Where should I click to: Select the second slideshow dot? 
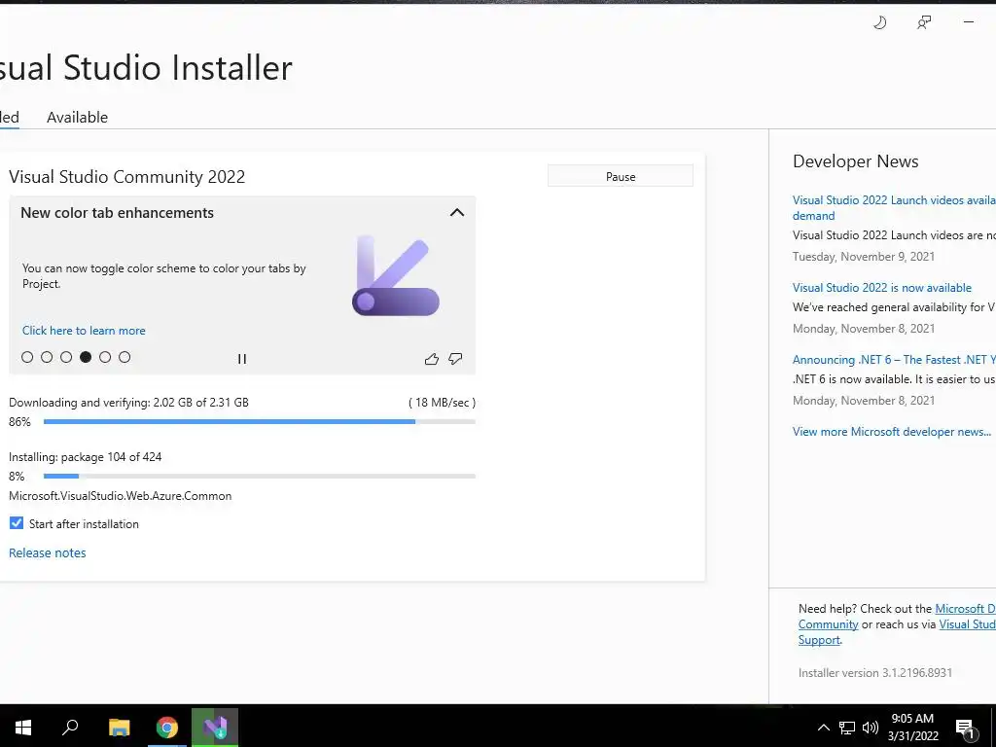[x=47, y=357]
